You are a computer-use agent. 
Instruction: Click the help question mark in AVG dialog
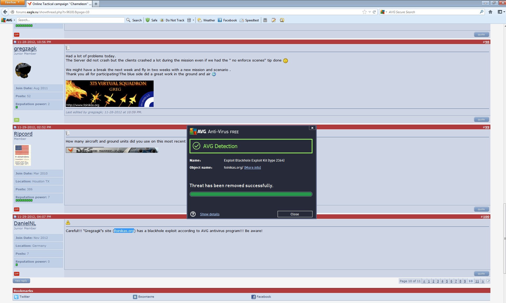coord(193,214)
